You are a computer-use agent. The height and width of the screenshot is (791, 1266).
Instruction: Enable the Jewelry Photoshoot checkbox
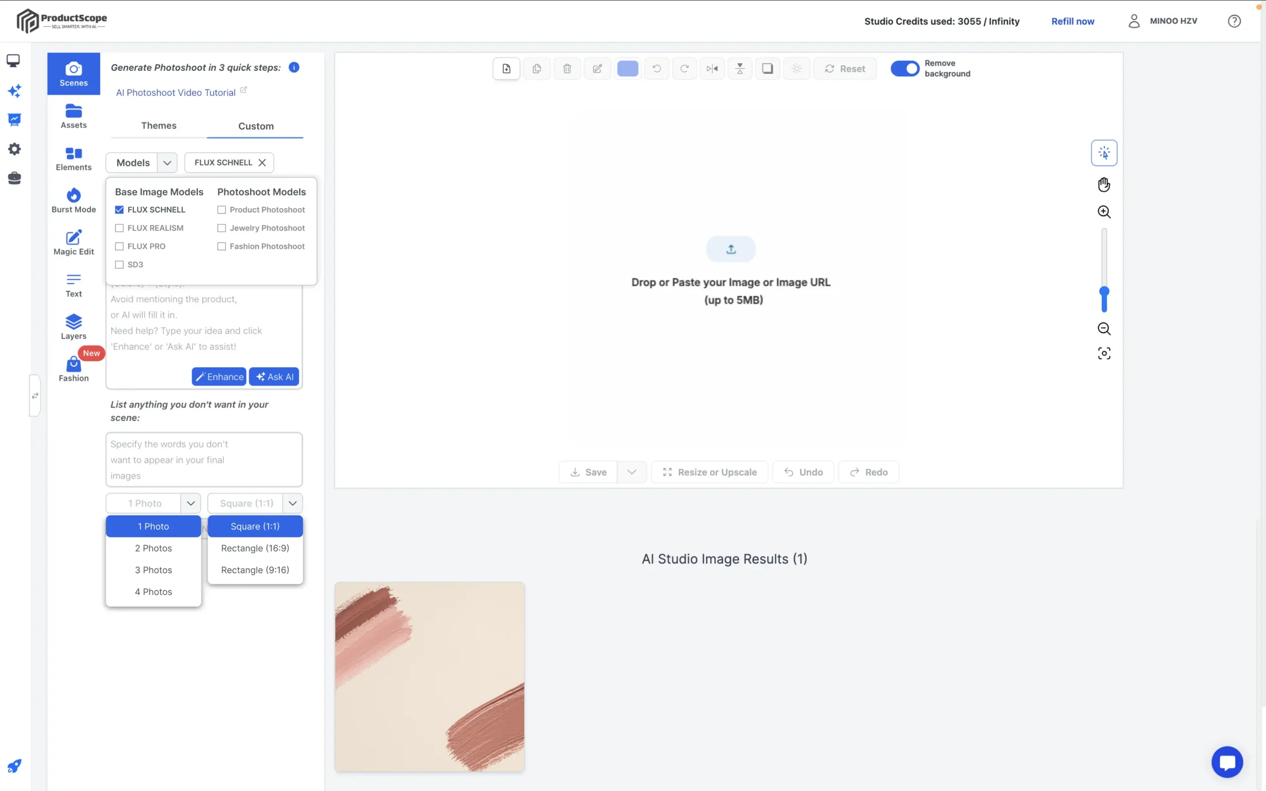click(x=222, y=228)
